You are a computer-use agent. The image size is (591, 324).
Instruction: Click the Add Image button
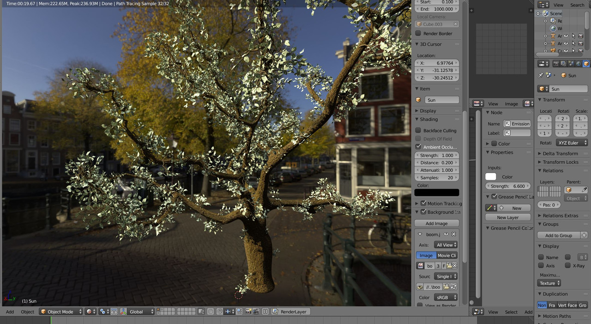click(x=437, y=223)
